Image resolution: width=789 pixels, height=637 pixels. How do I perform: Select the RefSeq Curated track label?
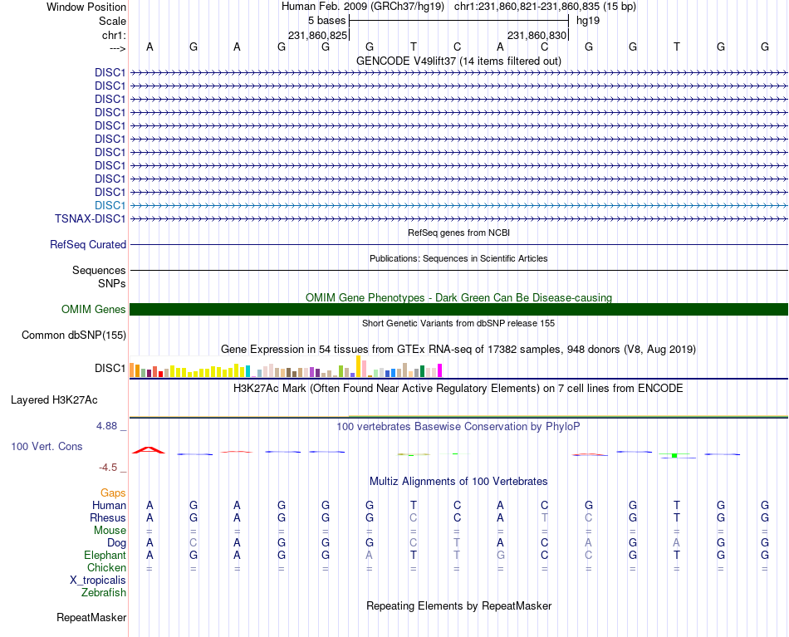88,244
